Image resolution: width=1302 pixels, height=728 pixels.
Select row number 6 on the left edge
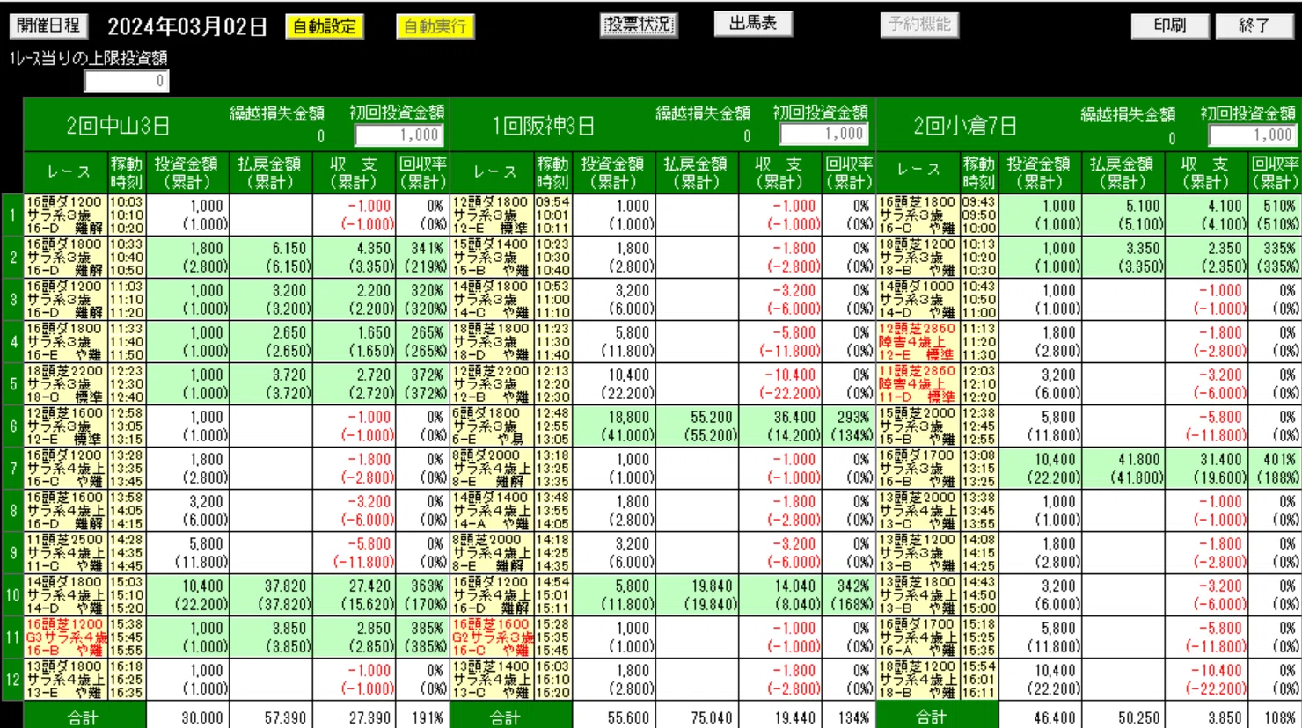pyautogui.click(x=12, y=426)
